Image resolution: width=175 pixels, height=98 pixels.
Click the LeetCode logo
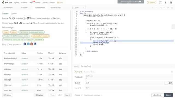point(7,2)
